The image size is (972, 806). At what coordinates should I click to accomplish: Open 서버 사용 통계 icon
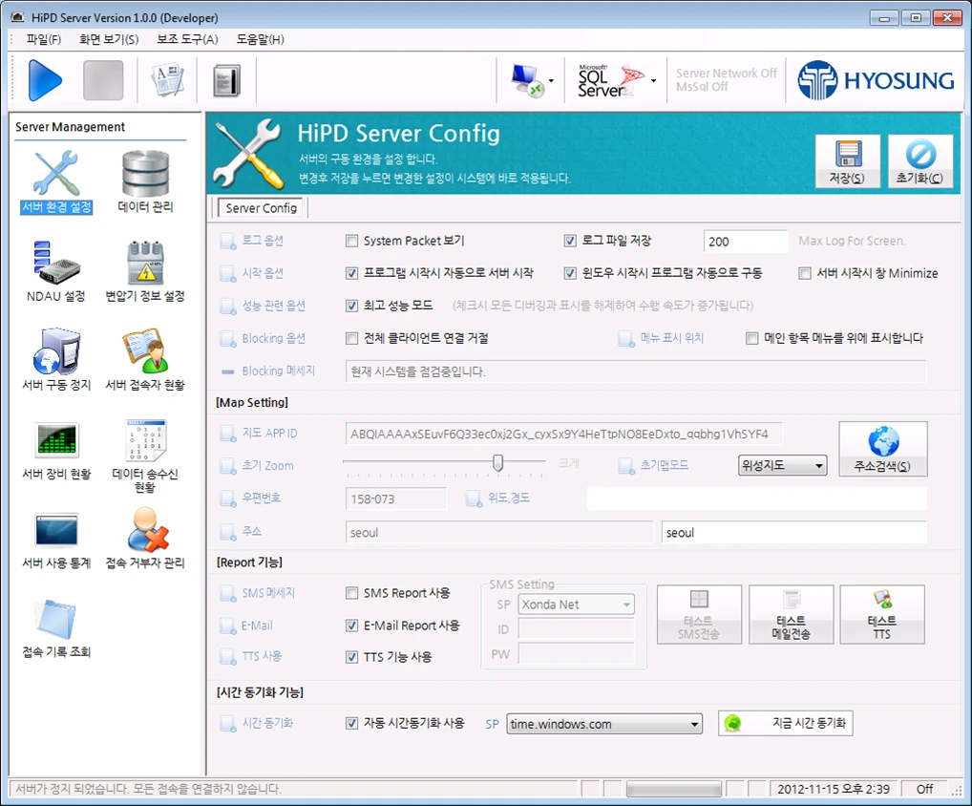point(56,539)
